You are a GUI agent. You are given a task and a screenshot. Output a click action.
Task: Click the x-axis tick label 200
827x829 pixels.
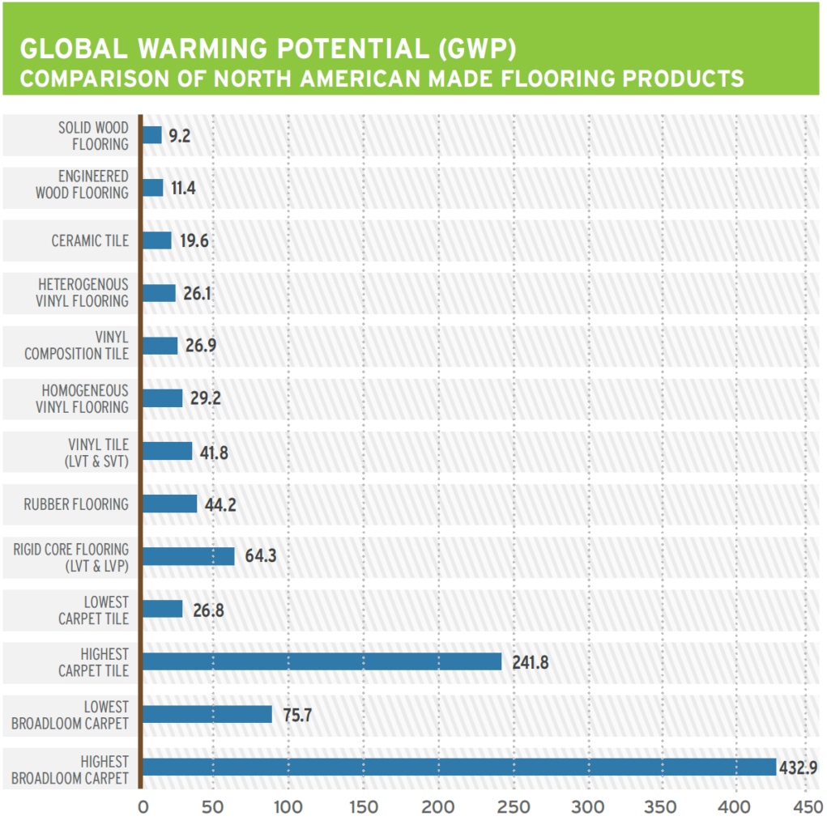pos(437,807)
